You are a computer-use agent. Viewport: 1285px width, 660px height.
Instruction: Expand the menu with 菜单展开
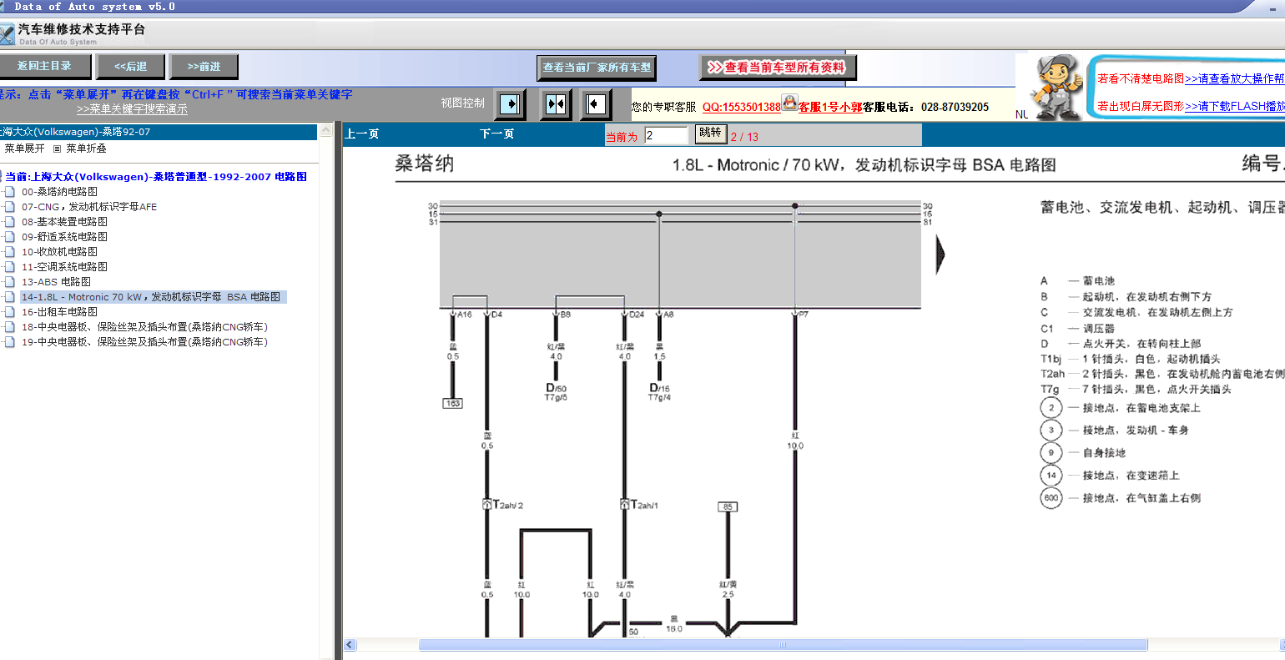tap(24, 149)
